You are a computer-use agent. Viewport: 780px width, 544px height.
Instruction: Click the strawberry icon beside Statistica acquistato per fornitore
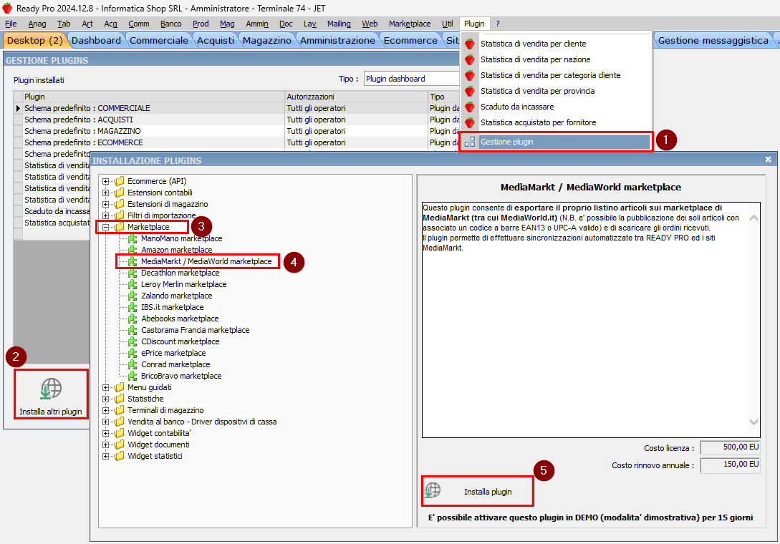point(470,123)
